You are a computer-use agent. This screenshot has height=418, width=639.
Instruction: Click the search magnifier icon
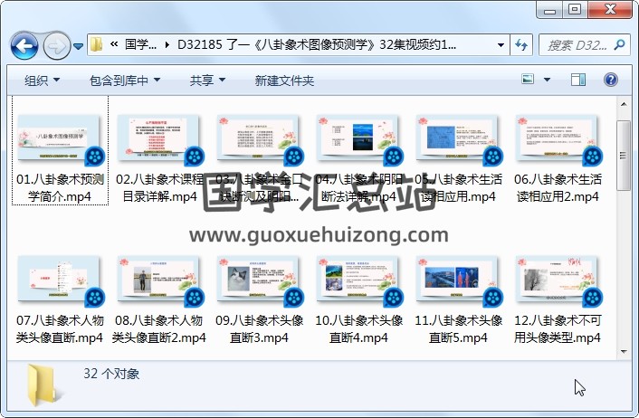coord(620,44)
